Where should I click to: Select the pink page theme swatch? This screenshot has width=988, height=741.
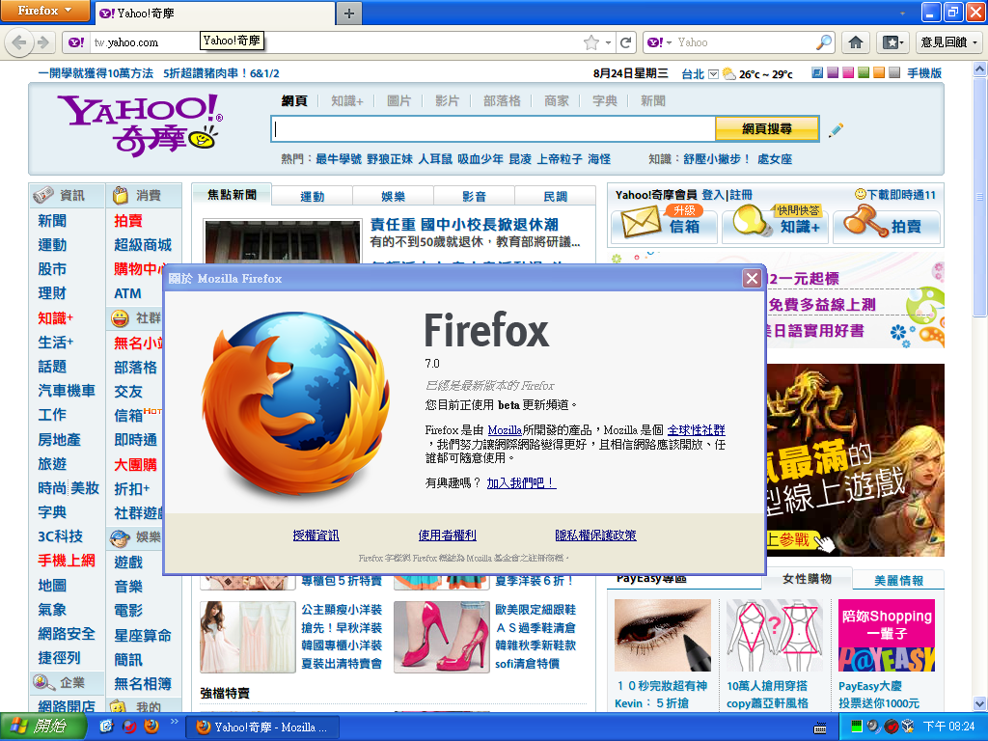[x=848, y=73]
